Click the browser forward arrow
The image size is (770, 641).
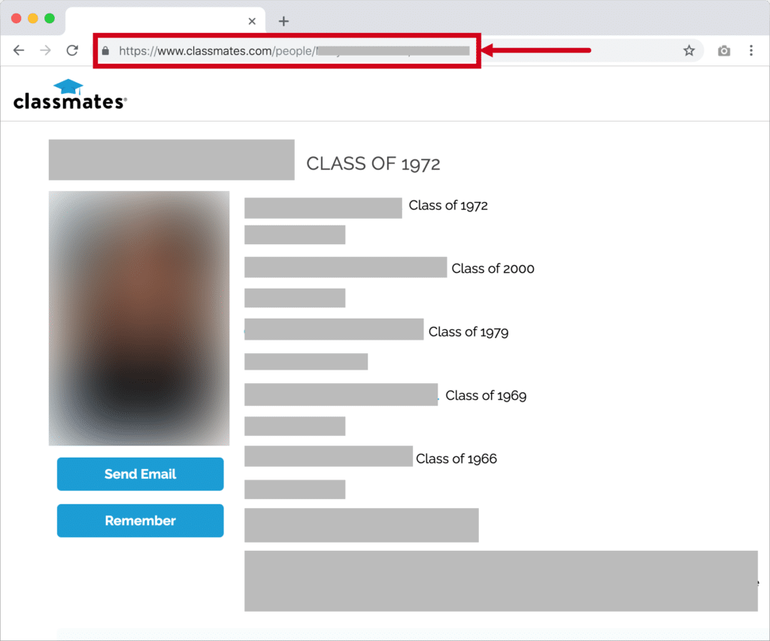(x=45, y=50)
